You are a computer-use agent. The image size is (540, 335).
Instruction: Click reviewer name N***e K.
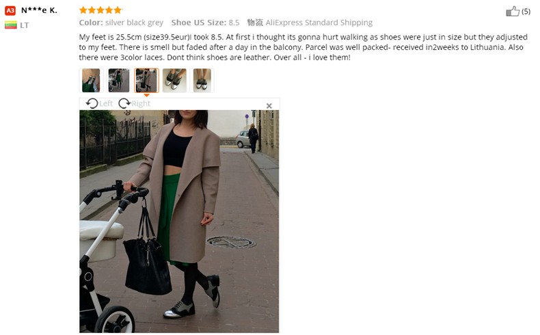tap(39, 10)
